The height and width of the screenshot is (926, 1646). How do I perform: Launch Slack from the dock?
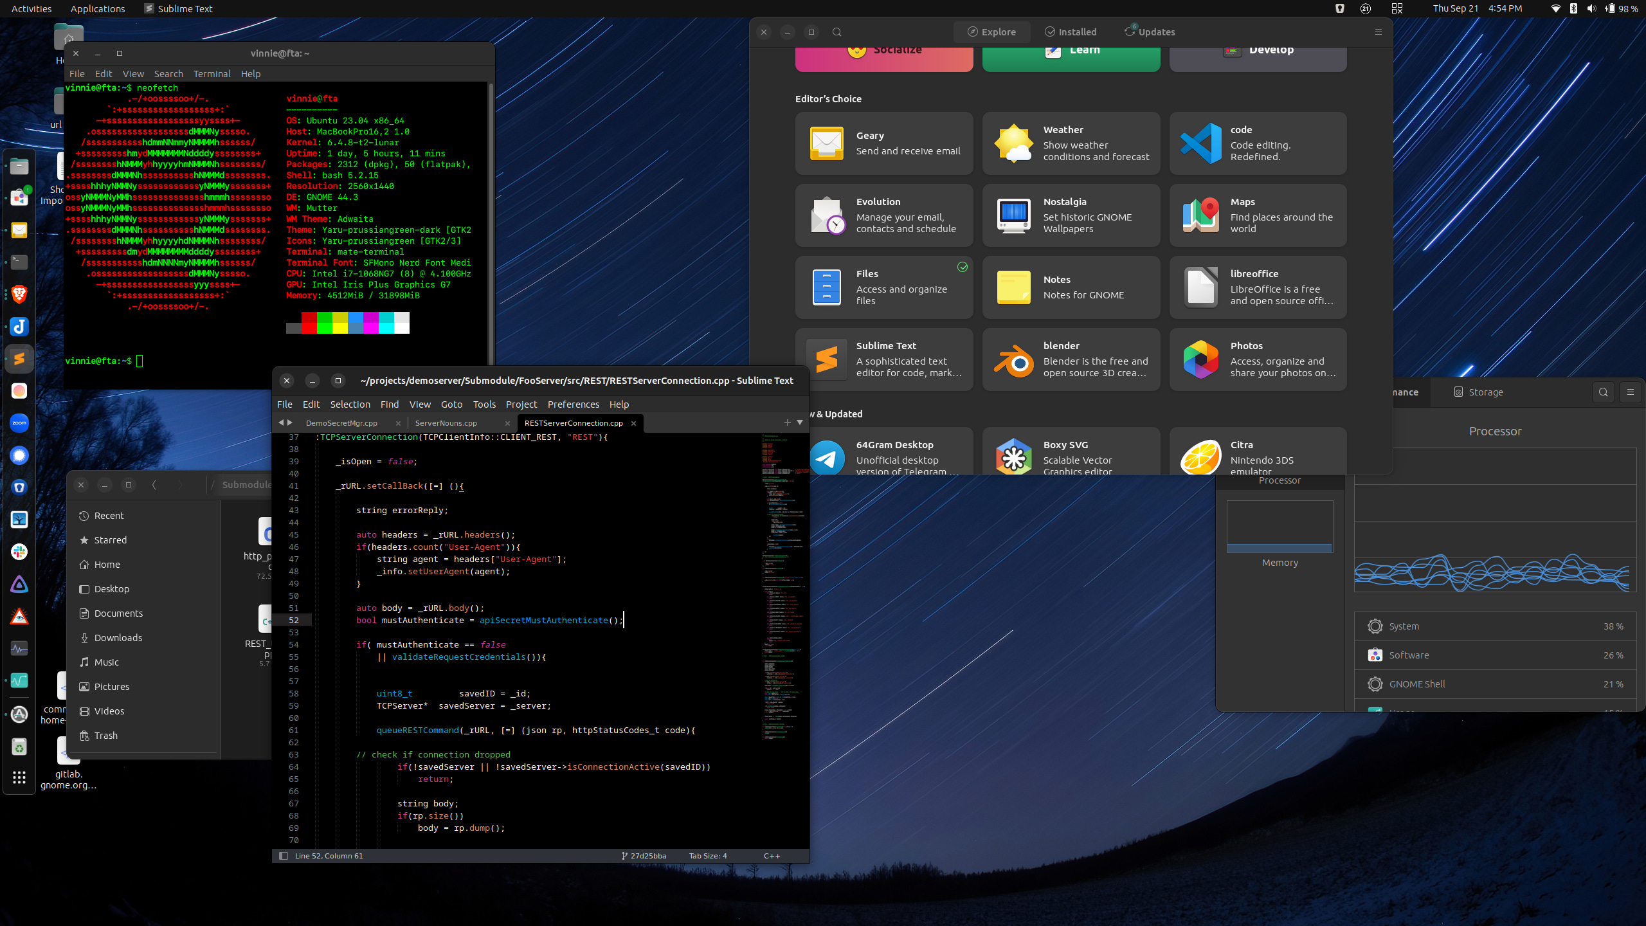tap(19, 552)
